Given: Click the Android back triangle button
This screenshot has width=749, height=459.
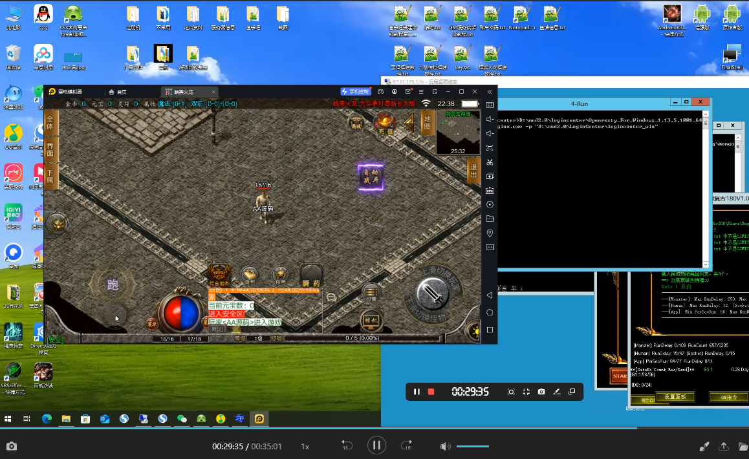Looking at the screenshot, I should tap(490, 295).
